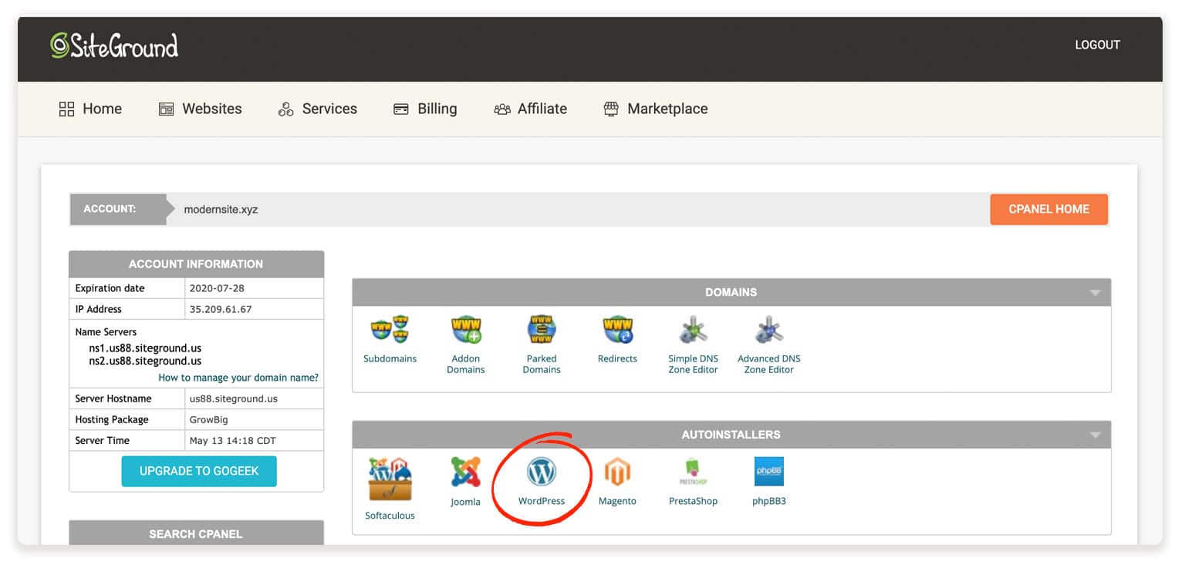This screenshot has height=568, width=1185.
Task: Open the Affiliate menu
Action: (531, 109)
